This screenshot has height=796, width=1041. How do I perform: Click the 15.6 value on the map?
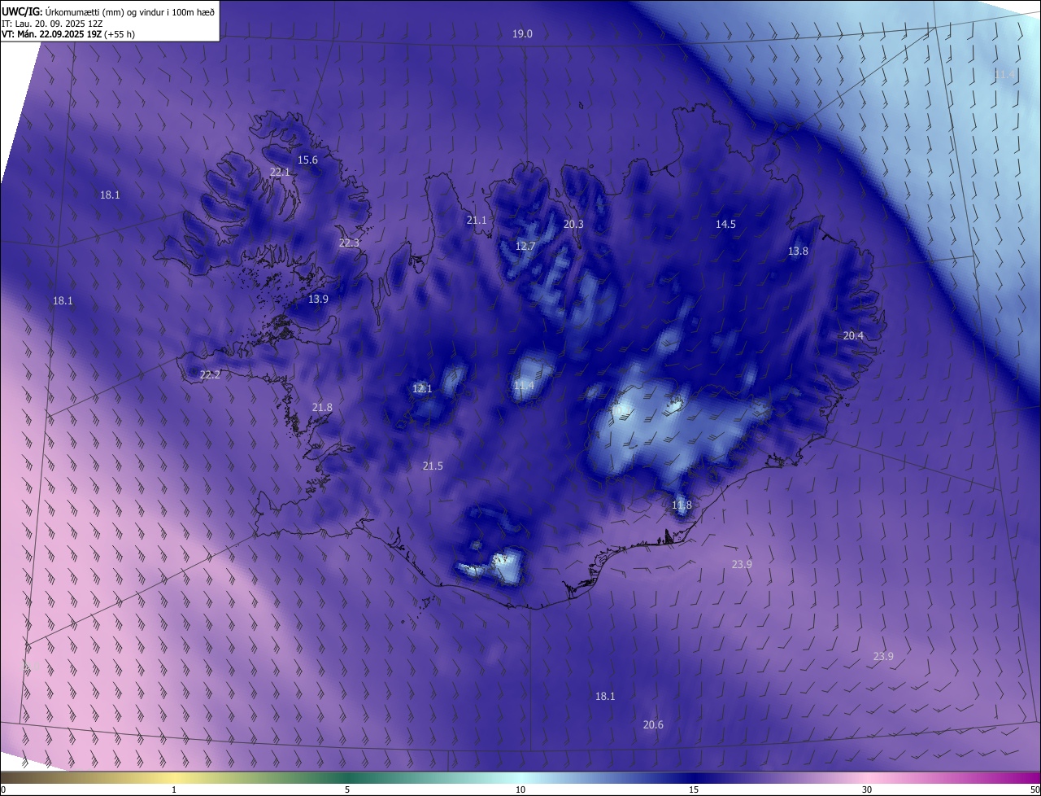pyautogui.click(x=307, y=160)
